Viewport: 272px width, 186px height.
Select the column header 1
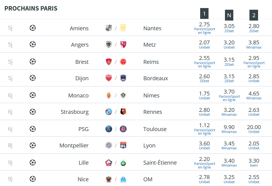(204, 13)
